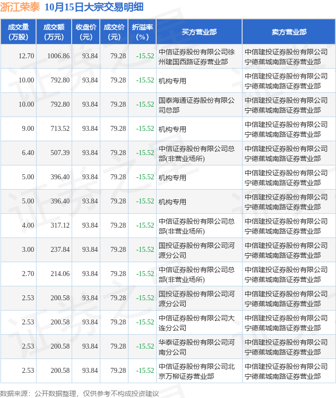Select the 12.70 volume cell
Image resolution: width=336 pixels, height=398 pixels.
[26, 56]
